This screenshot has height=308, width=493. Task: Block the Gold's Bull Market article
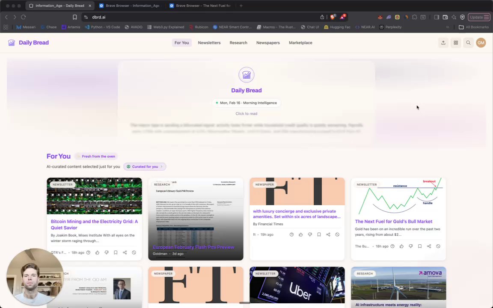click(x=438, y=246)
